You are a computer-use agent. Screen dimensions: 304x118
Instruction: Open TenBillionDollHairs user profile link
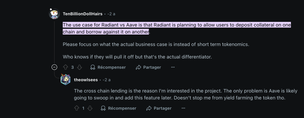83,14
